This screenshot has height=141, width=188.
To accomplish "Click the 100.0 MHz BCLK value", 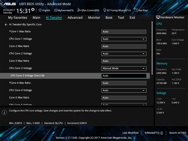I will (x=162, y=44).
